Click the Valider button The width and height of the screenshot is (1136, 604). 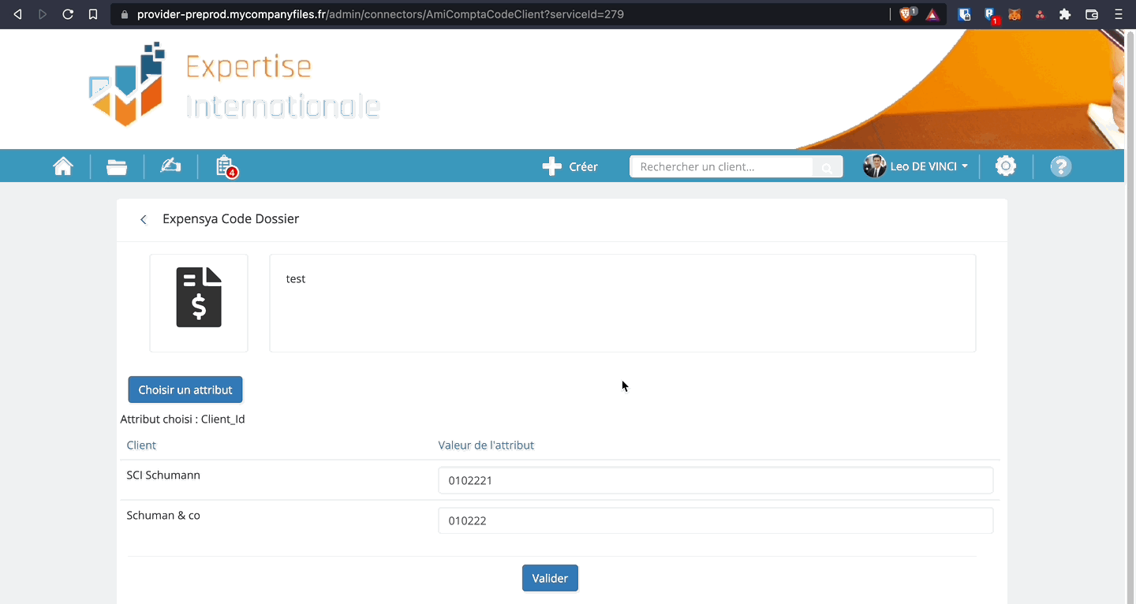tap(550, 578)
